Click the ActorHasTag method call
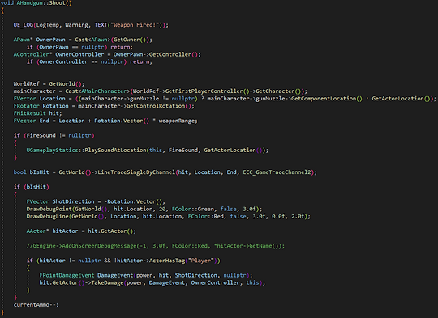The height and width of the screenshot is (318, 438). click(x=167, y=261)
